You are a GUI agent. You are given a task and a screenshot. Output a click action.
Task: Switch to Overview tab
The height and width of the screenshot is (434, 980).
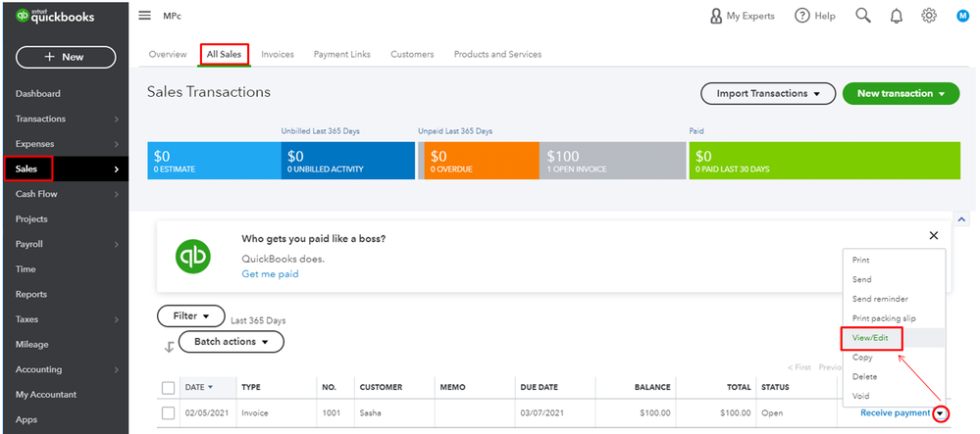pyautogui.click(x=168, y=54)
